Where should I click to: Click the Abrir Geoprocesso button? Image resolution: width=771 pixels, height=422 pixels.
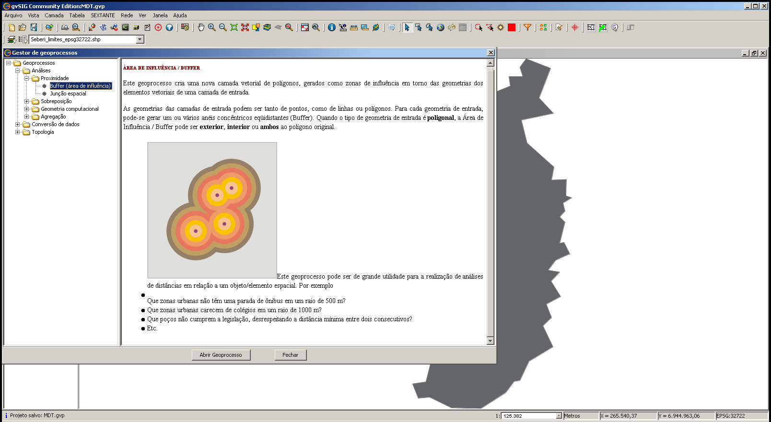coord(221,355)
